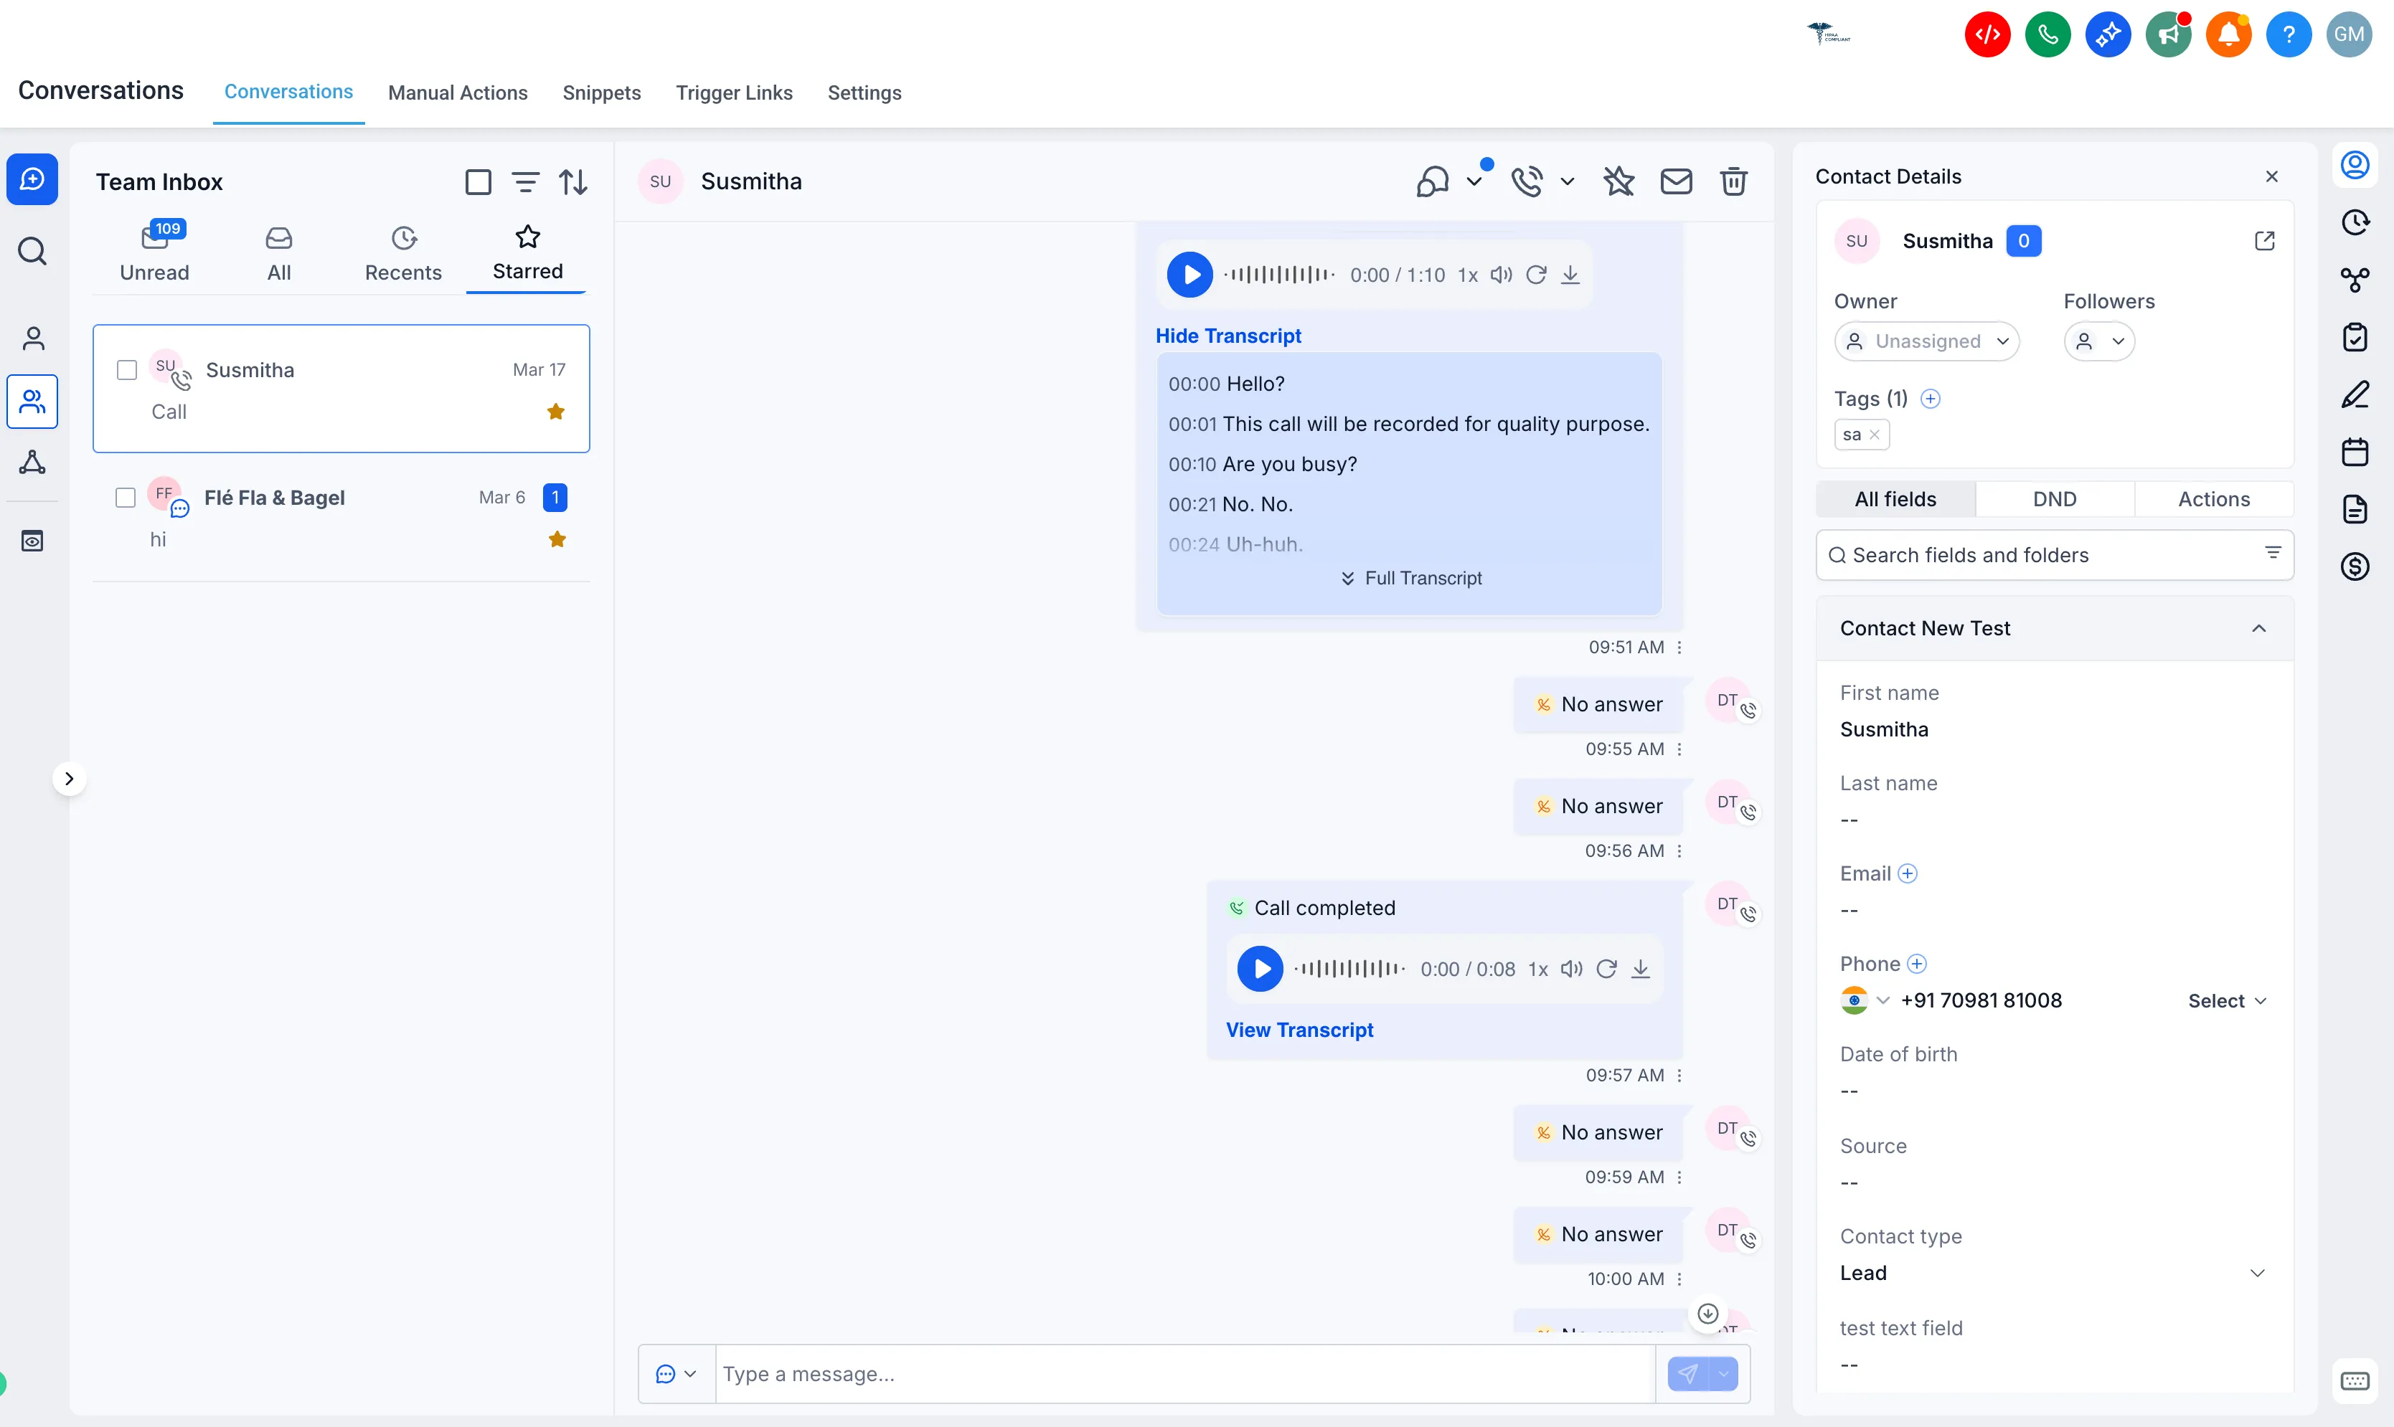Tick the Flé Fla & Bagel checkbox
Viewport: 2394px width, 1427px height.
pos(125,497)
